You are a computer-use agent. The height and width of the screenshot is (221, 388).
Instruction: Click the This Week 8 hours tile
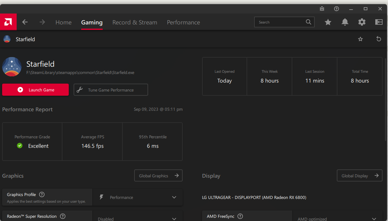pyautogui.click(x=269, y=76)
